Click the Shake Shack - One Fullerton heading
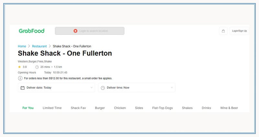 pos(65,53)
